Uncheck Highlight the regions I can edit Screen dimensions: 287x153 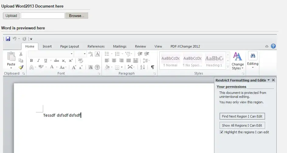click(x=221, y=132)
